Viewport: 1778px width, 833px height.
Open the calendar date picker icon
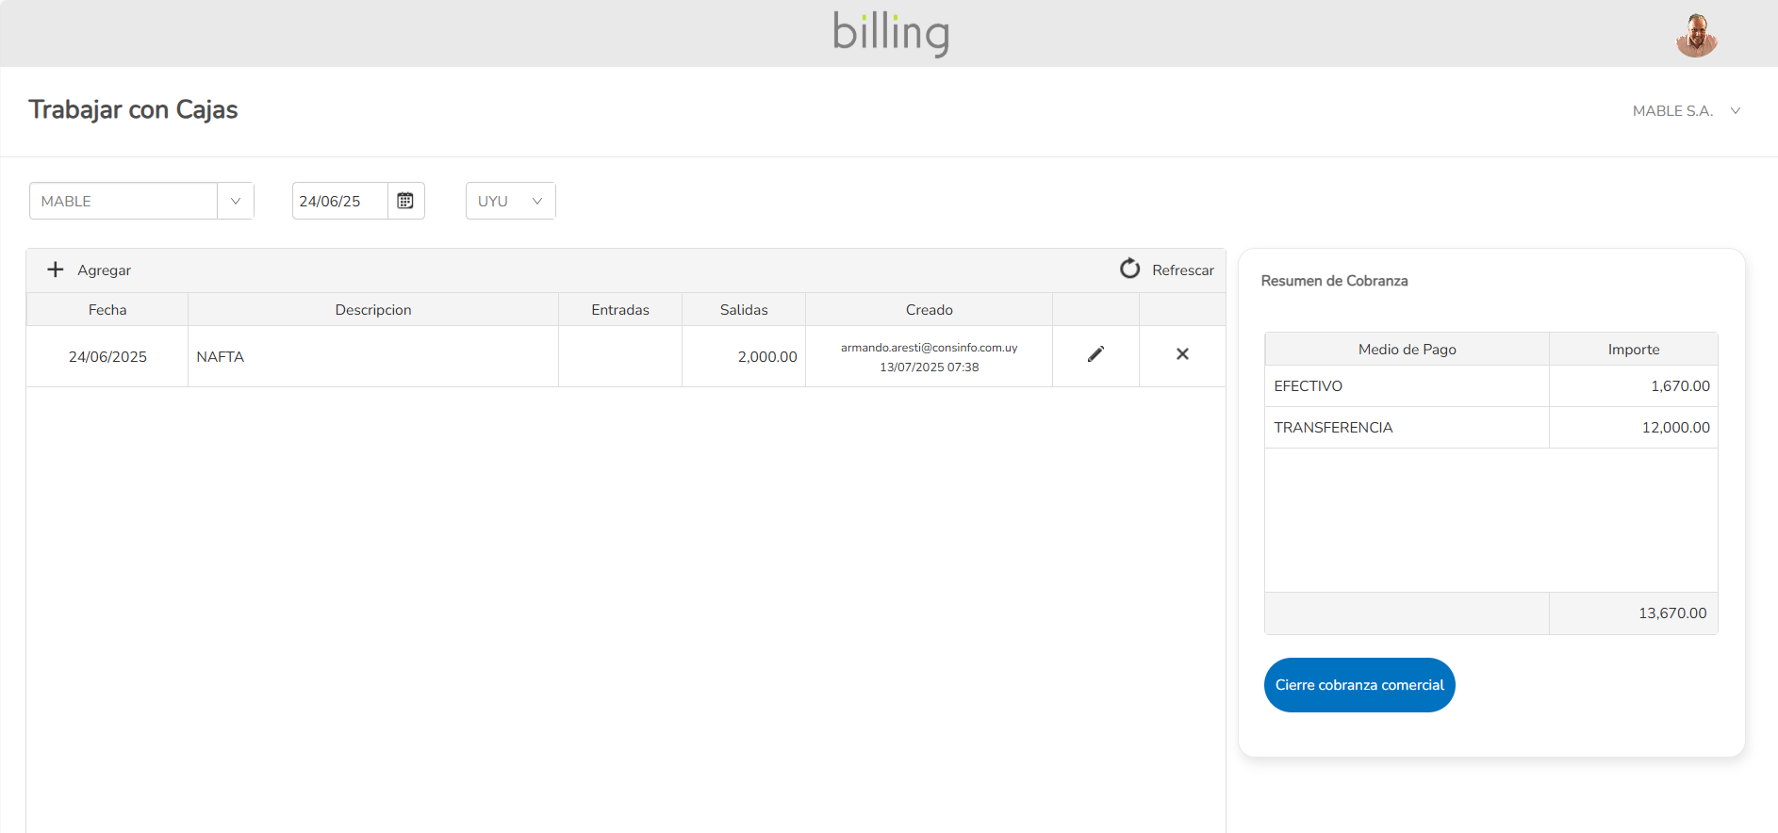[x=405, y=201]
